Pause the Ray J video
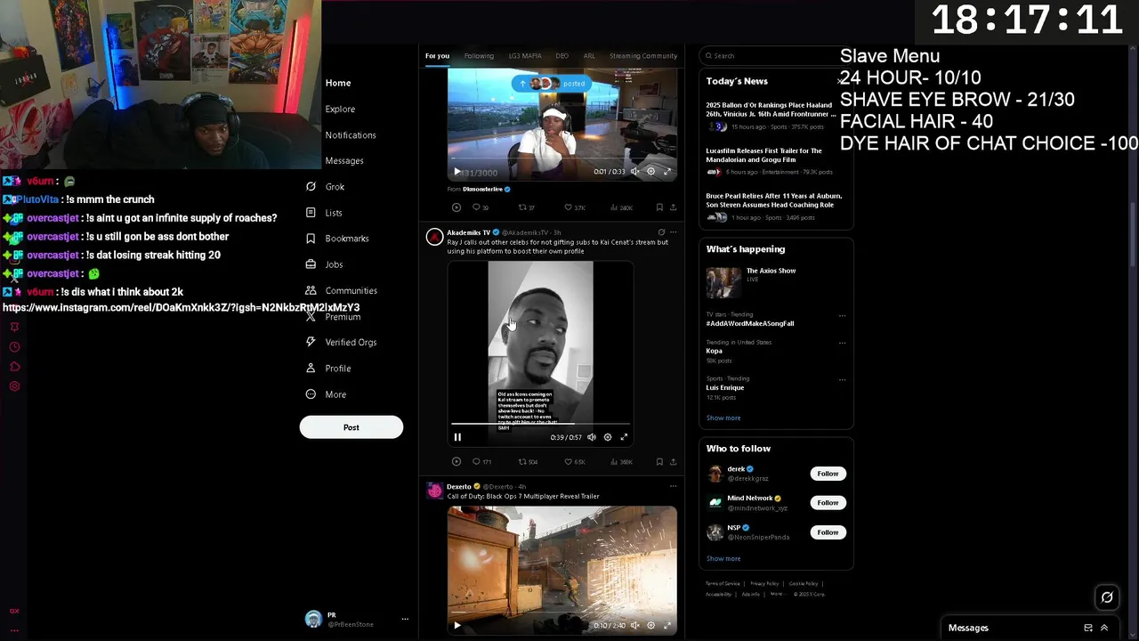The height and width of the screenshot is (641, 1139). [x=457, y=437]
